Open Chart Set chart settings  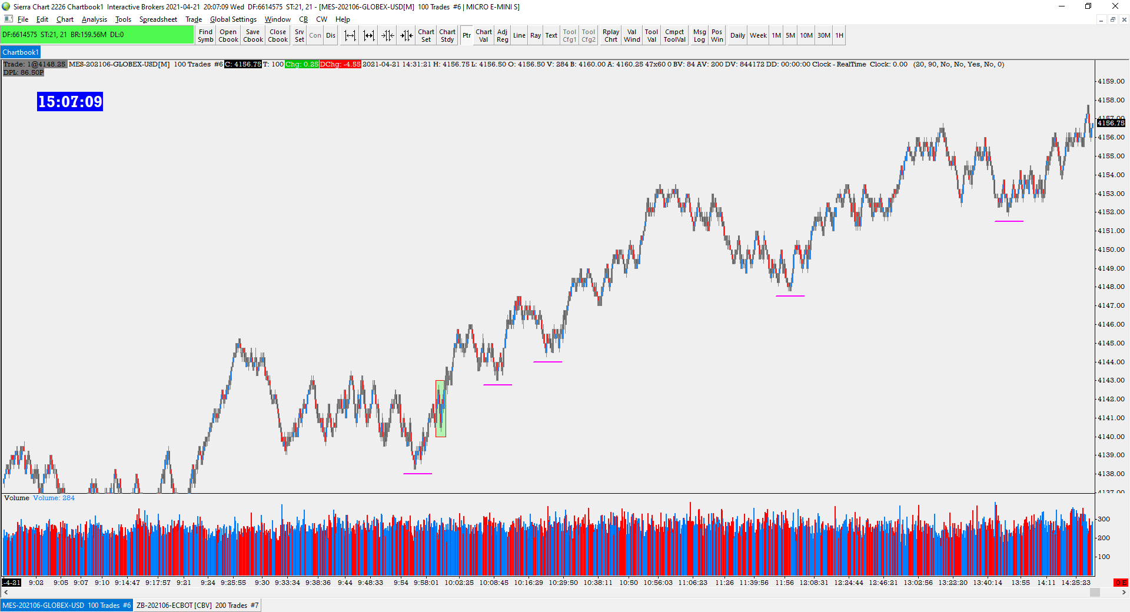tap(426, 35)
